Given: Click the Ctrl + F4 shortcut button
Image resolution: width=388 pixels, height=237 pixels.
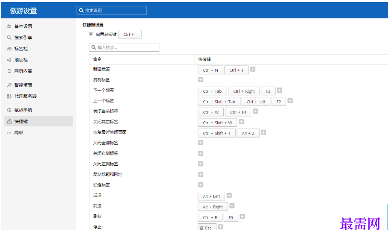Looking at the screenshot, I should click(238, 112).
